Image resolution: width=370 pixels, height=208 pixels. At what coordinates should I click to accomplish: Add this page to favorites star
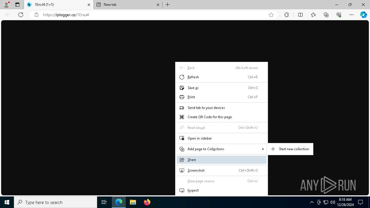271,15
